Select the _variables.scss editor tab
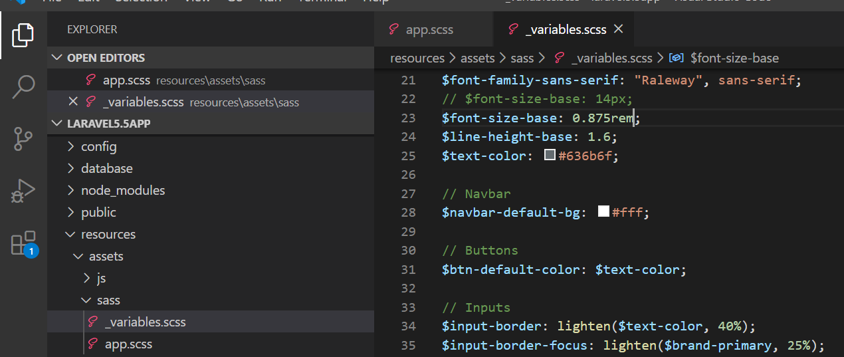Screen dimensions: 844x357 pos(565,29)
